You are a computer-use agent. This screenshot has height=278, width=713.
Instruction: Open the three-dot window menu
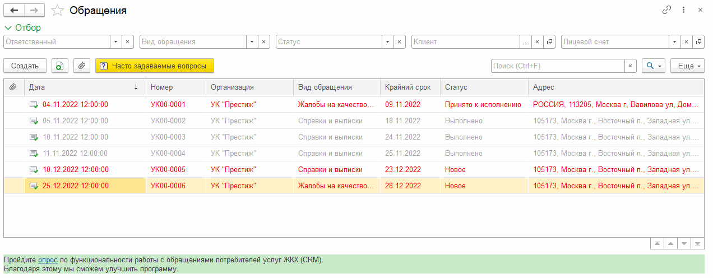683,10
